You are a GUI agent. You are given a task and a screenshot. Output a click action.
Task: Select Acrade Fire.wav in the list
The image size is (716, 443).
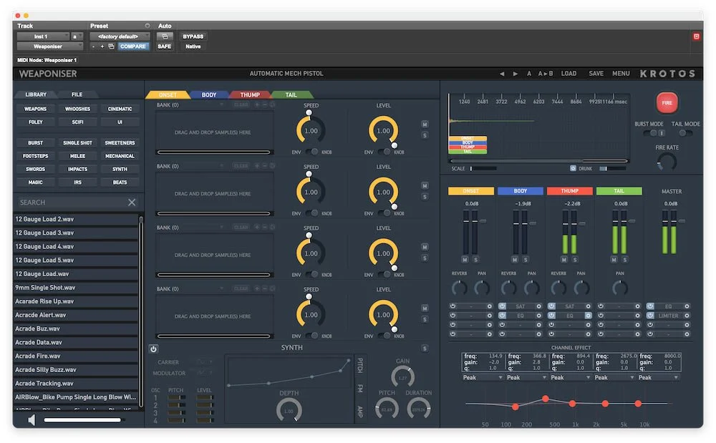coord(77,356)
